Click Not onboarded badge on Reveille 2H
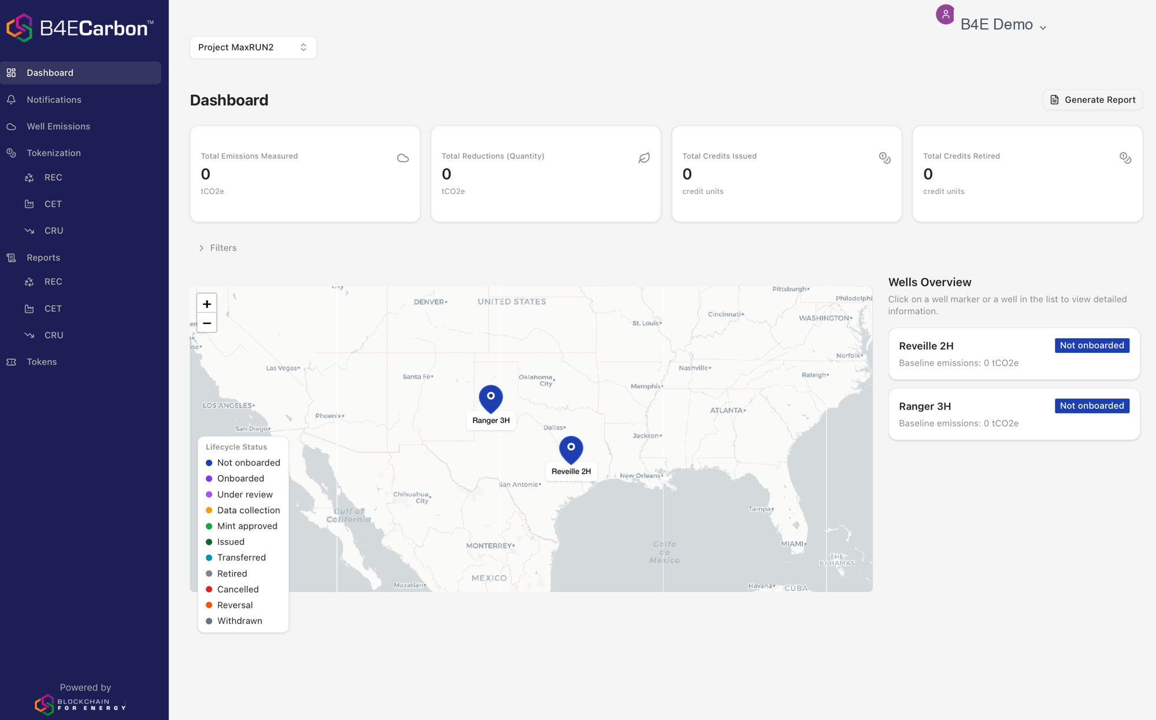 (x=1092, y=346)
